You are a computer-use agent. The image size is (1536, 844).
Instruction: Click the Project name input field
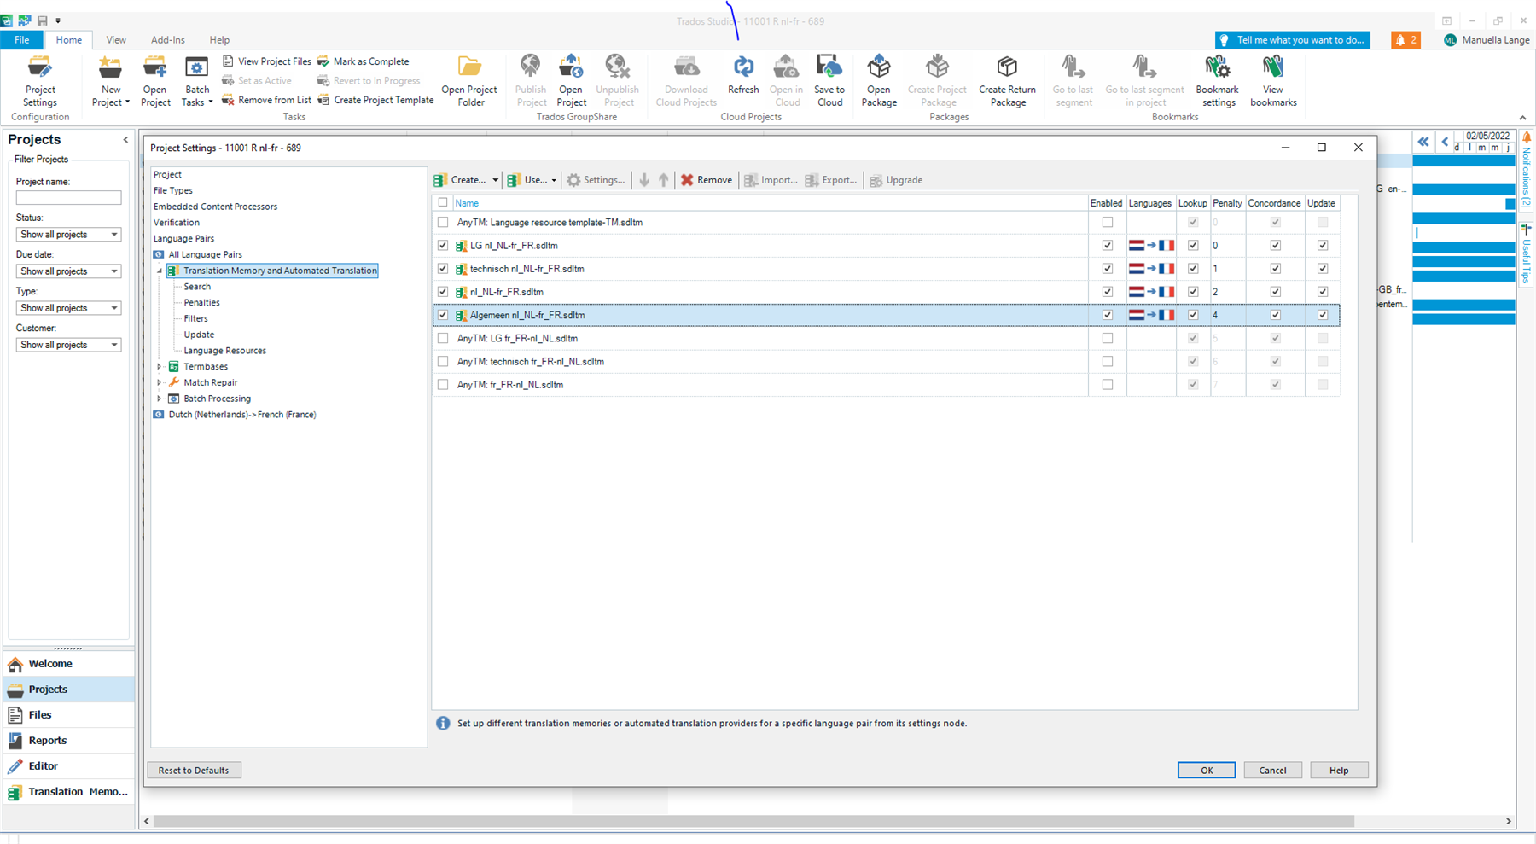point(68,197)
